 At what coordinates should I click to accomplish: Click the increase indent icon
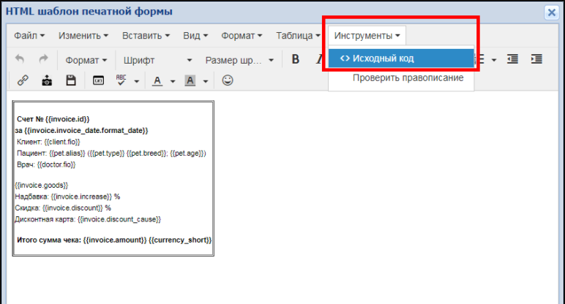click(536, 59)
